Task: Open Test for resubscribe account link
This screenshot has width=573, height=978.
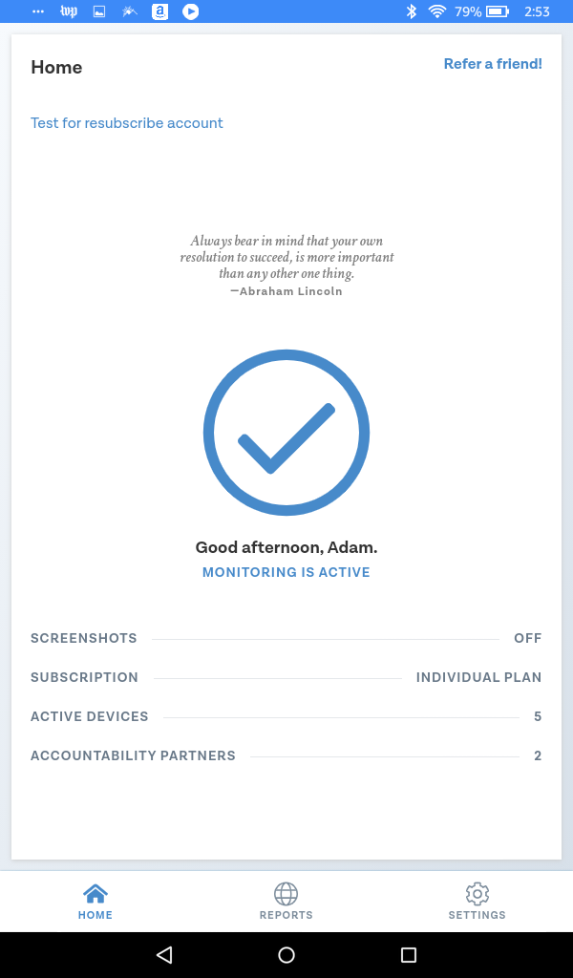Action: pyautogui.click(x=127, y=123)
